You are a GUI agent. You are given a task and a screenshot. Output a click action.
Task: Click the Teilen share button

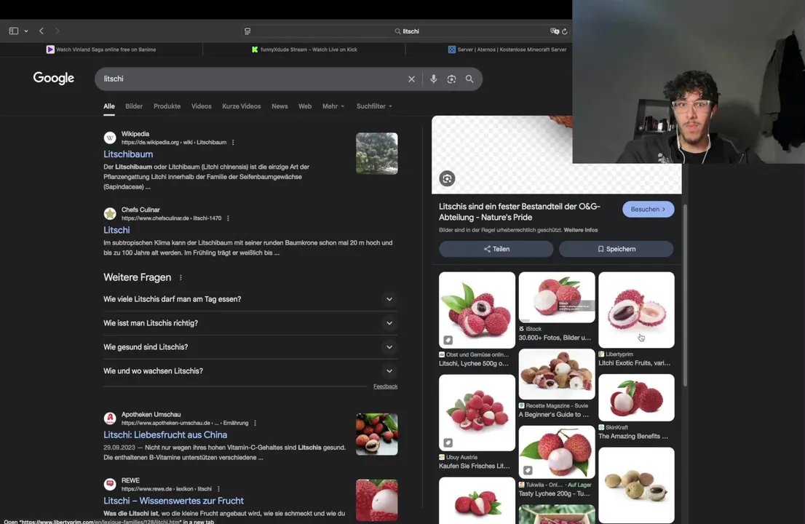[496, 249]
